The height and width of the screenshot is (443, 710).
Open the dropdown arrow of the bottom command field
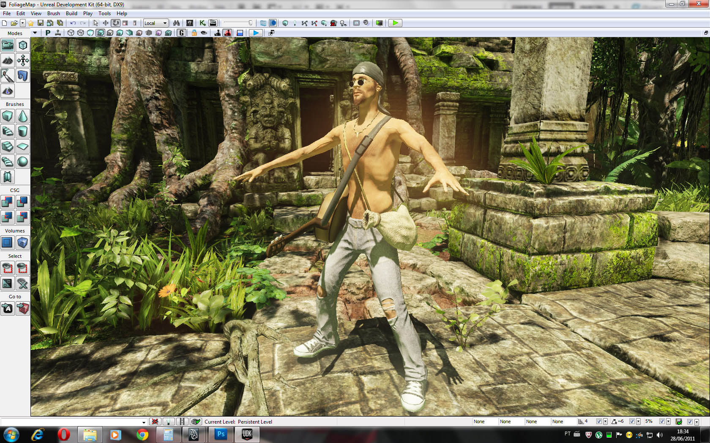(x=144, y=422)
